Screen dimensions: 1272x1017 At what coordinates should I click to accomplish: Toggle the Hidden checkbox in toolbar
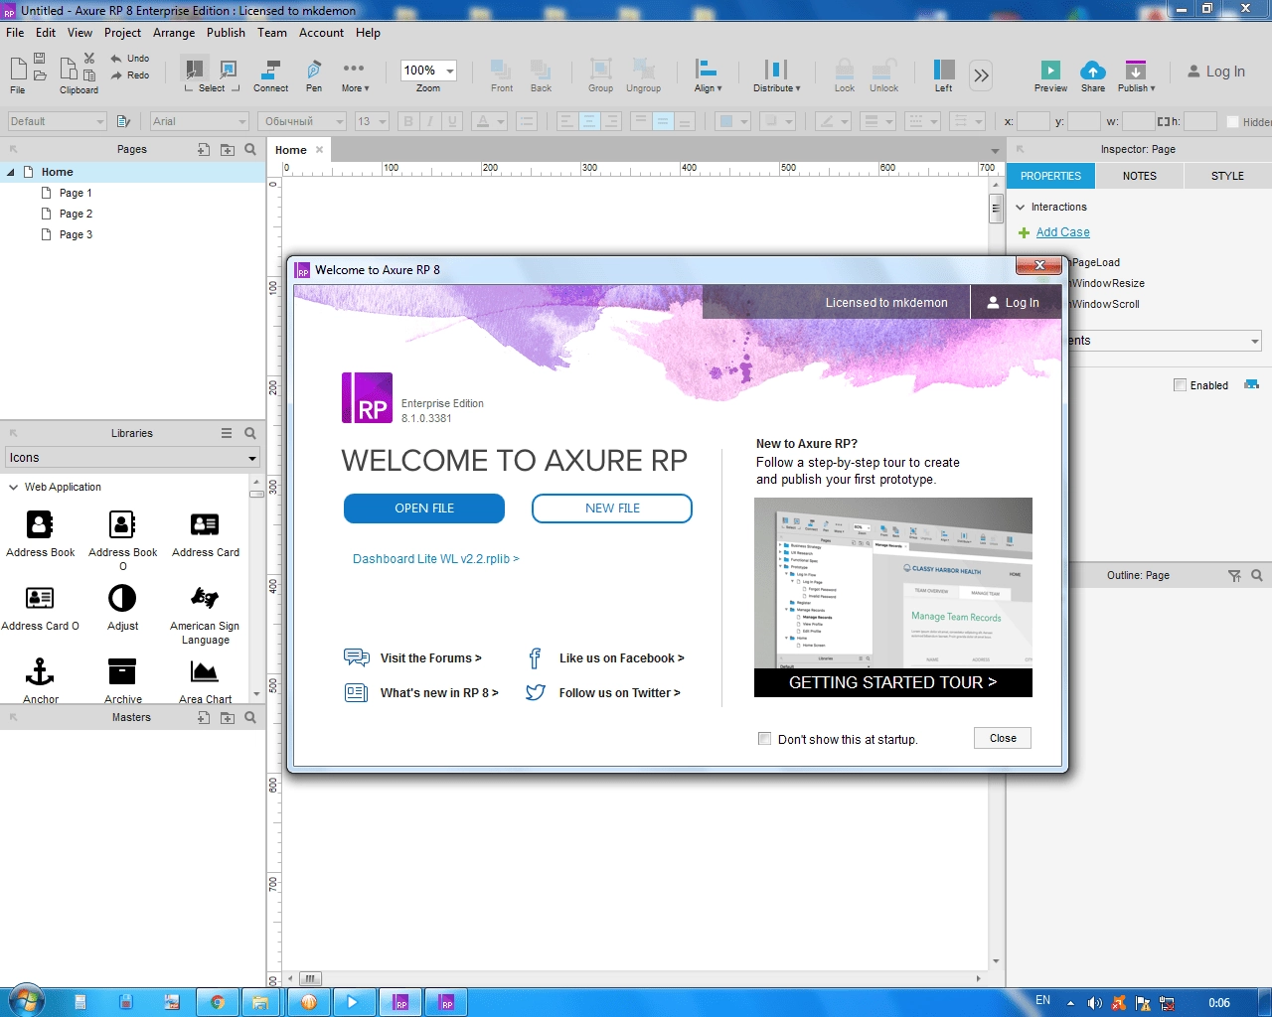1232,122
